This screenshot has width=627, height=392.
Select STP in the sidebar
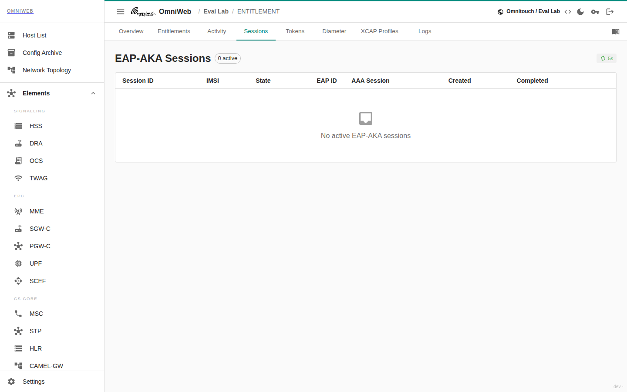point(52,331)
